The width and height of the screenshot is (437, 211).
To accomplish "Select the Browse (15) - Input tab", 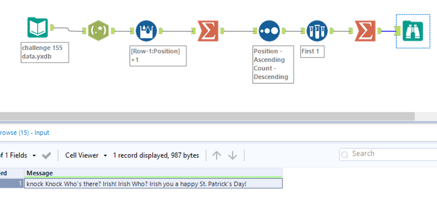I will pyautogui.click(x=24, y=133).
